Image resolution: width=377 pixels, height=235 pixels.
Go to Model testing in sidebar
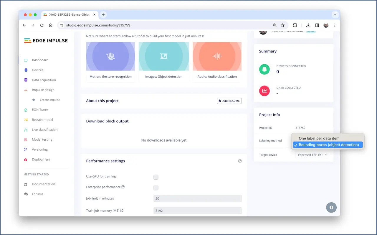point(42,139)
